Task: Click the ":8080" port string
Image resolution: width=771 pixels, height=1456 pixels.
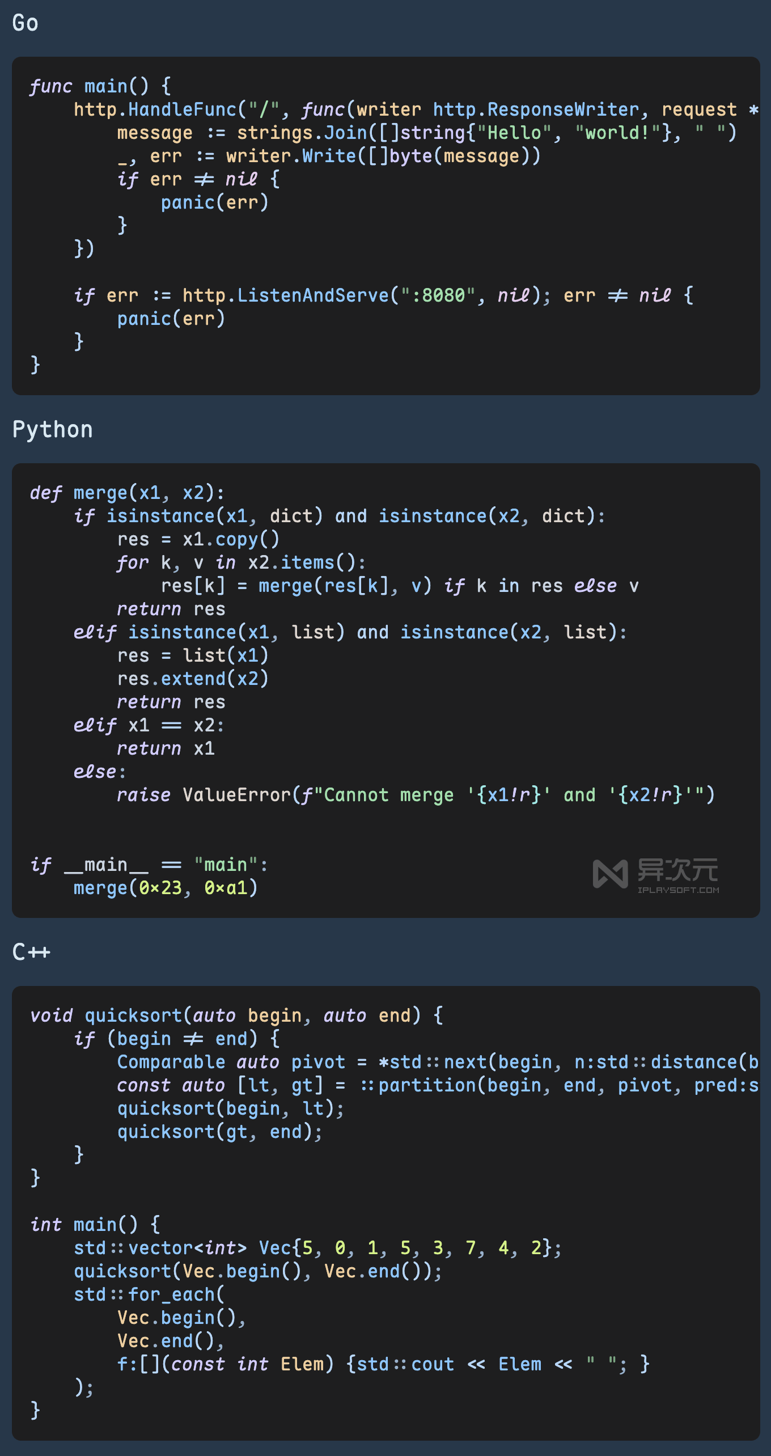Action: pyautogui.click(x=438, y=295)
